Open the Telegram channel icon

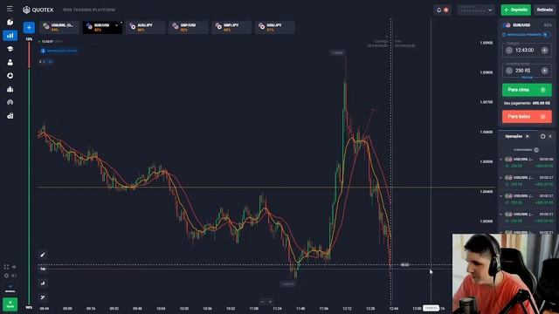(10, 288)
